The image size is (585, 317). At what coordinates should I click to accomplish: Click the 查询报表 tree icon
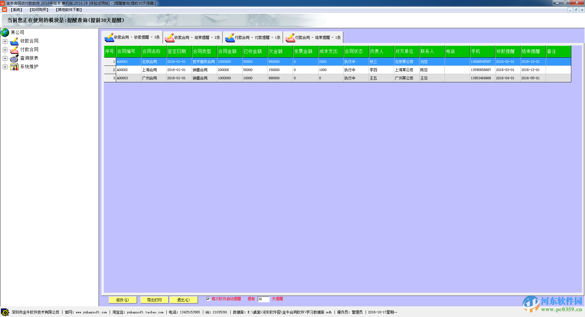(14, 58)
